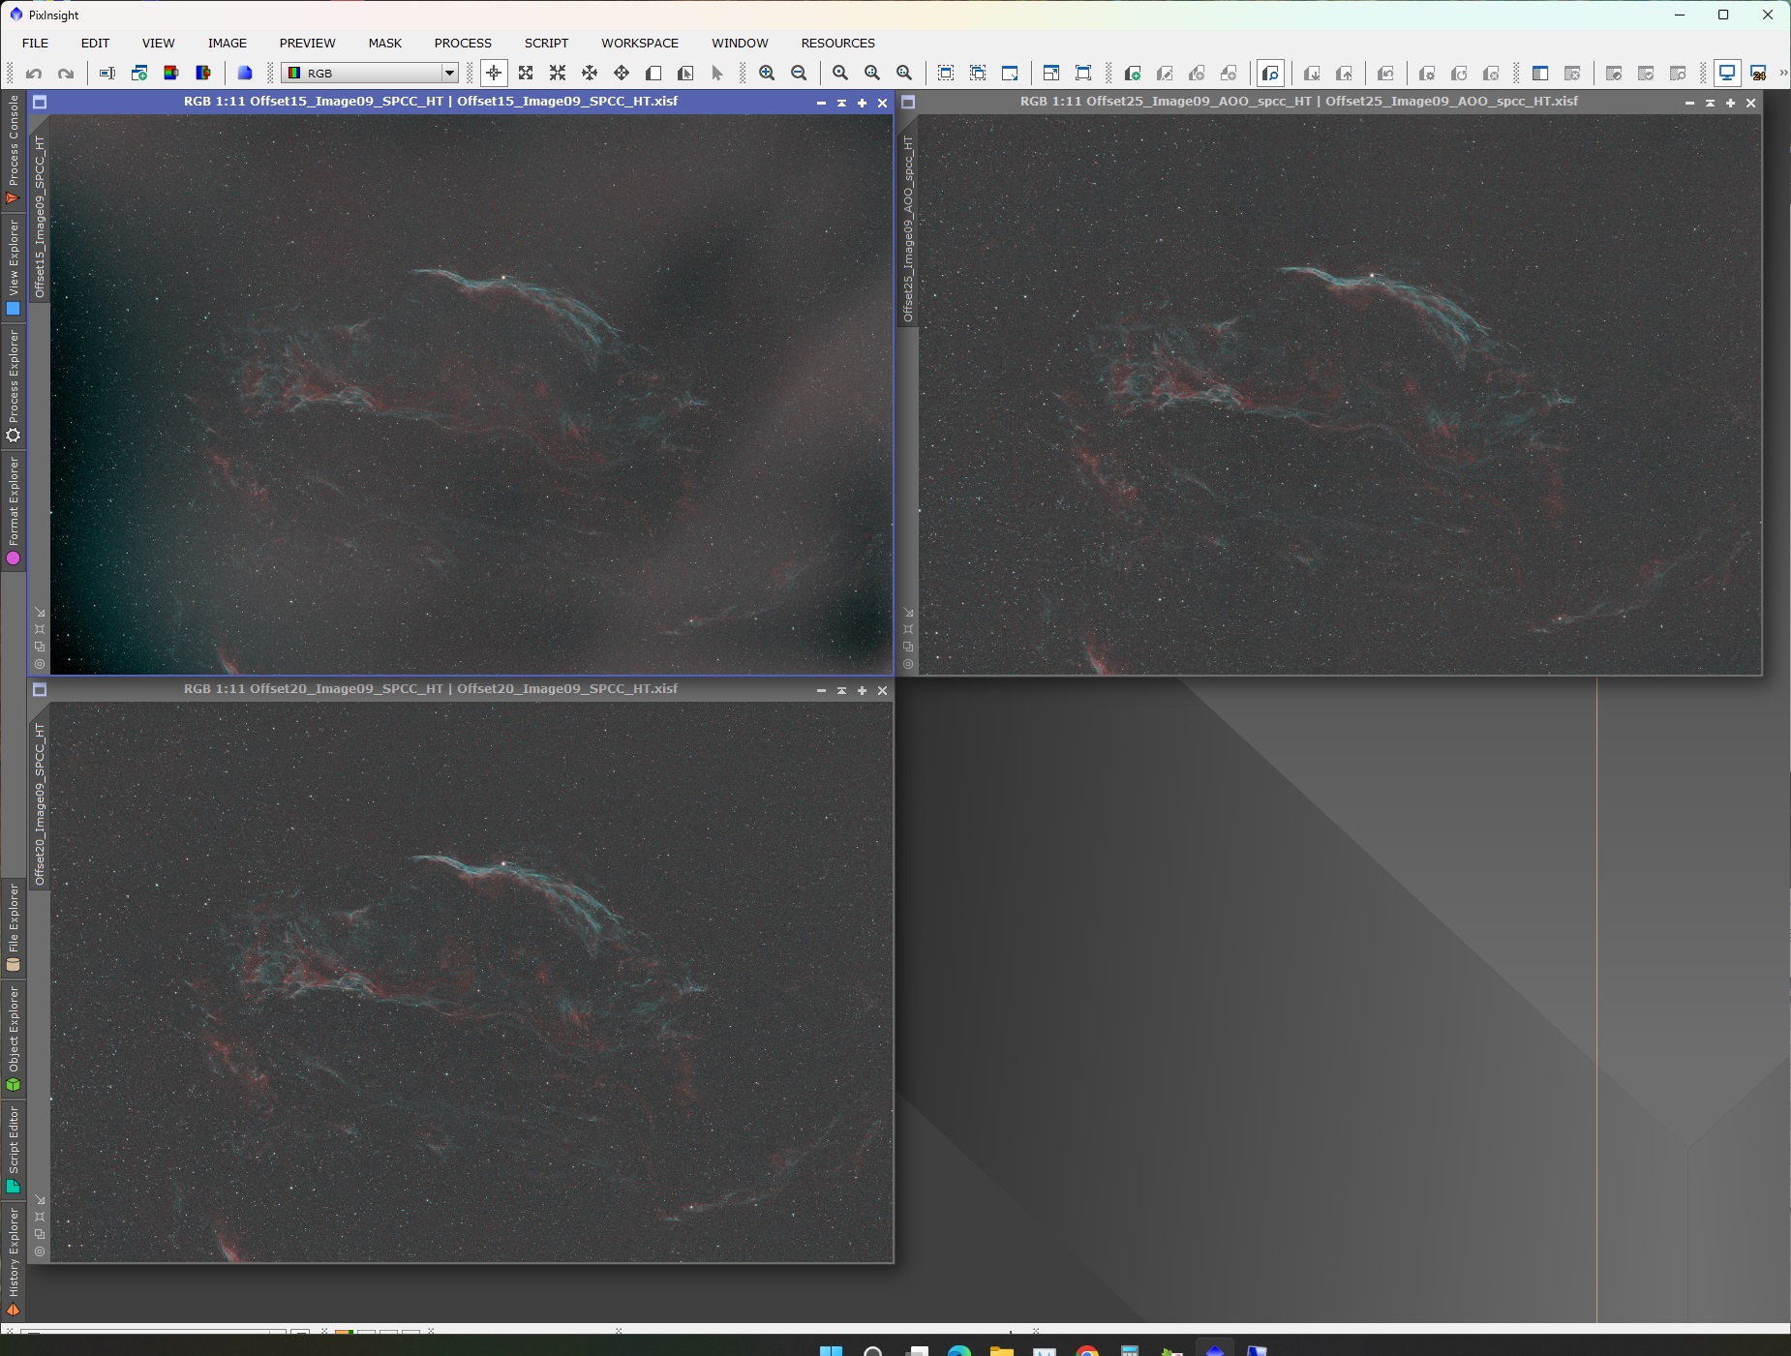
Task: Shade the Offset15 image window
Action: pyautogui.click(x=841, y=103)
